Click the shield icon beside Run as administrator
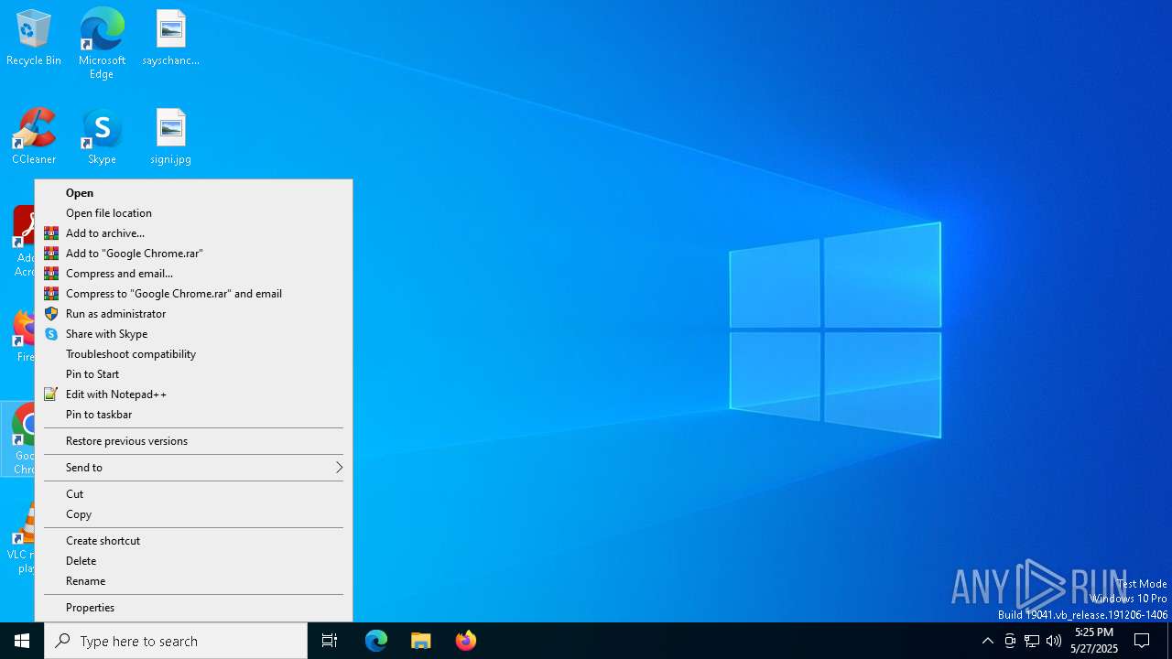This screenshot has width=1172, height=659. pos(51,314)
